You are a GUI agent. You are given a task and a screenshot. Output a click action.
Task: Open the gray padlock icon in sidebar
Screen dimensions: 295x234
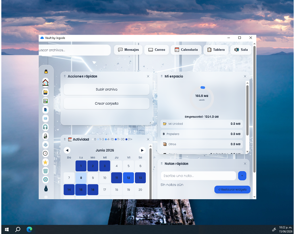pos(45,136)
